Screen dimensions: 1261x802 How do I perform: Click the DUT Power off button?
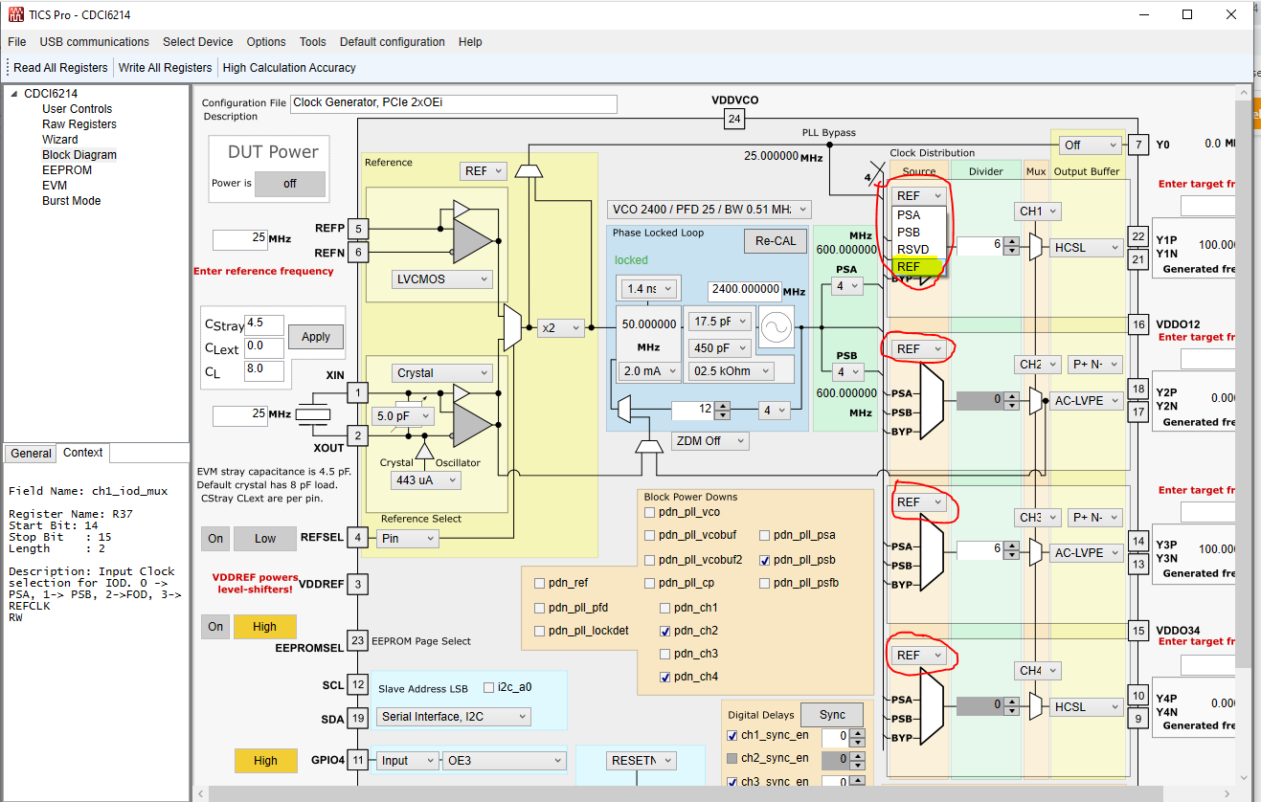pyautogui.click(x=289, y=184)
